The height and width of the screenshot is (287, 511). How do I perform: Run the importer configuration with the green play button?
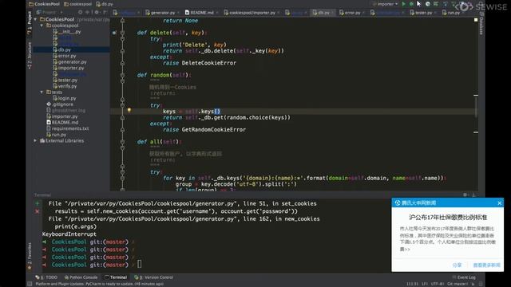tap(403, 4)
